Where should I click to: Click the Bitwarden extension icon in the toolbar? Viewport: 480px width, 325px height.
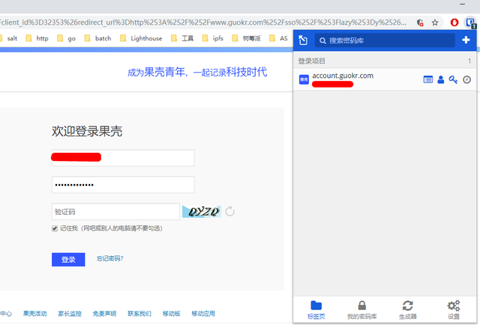pos(469,22)
